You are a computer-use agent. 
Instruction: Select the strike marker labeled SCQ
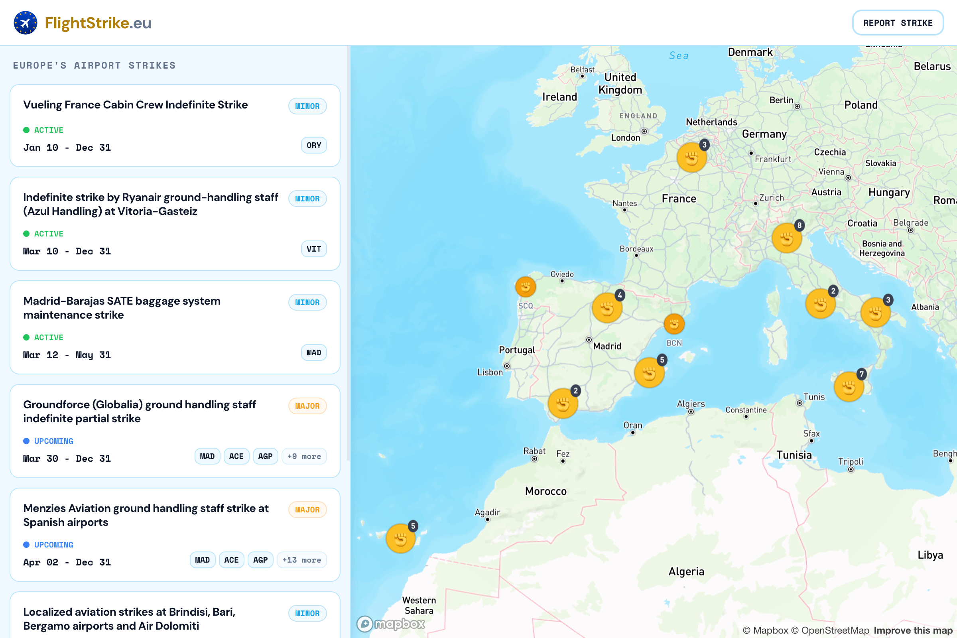(525, 287)
